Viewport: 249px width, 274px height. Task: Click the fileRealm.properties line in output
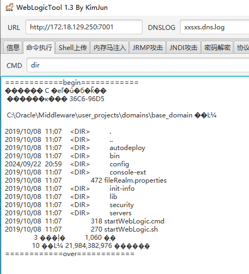pos(86,180)
